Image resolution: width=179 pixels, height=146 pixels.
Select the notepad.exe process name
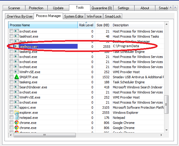[29, 118]
